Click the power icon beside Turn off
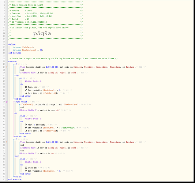Screen dimensions: 195x183 [x=26, y=168]
